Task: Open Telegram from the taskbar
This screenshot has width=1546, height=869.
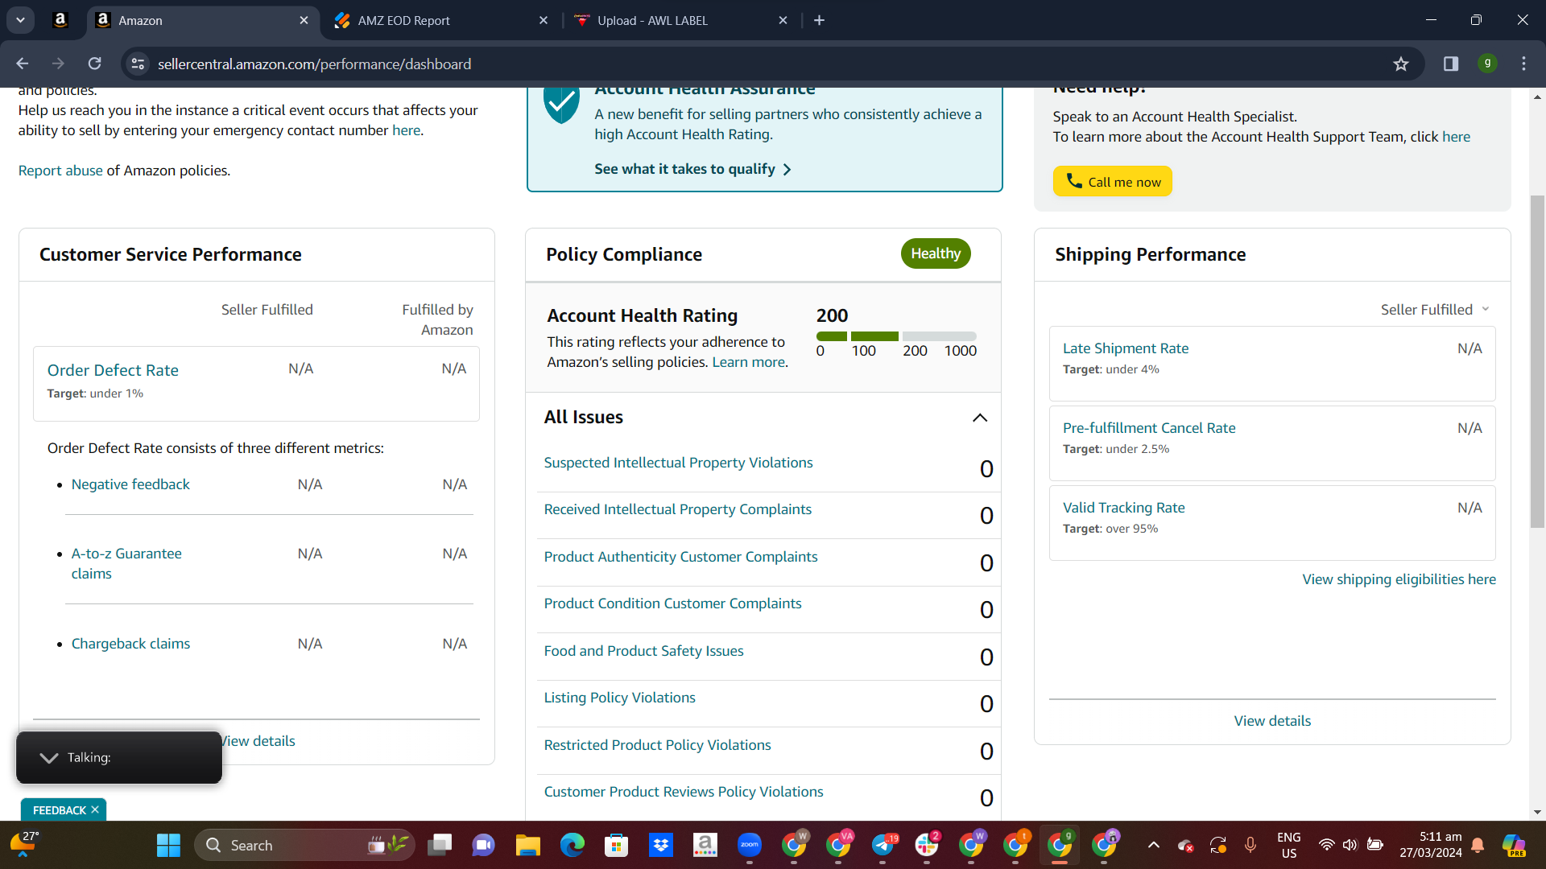Action: (883, 845)
